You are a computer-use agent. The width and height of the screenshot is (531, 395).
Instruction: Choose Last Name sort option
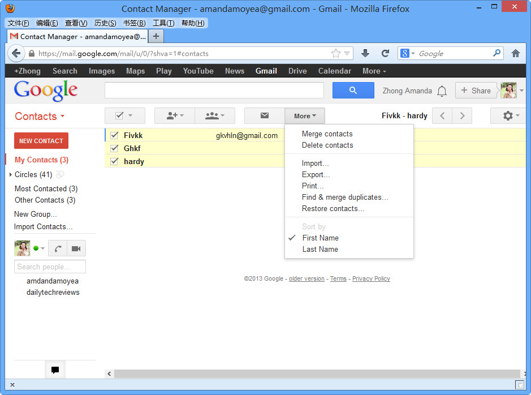(x=320, y=250)
